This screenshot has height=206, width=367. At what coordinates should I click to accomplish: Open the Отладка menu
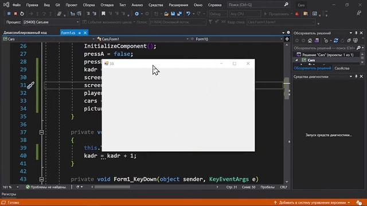pyautogui.click(x=107, y=5)
